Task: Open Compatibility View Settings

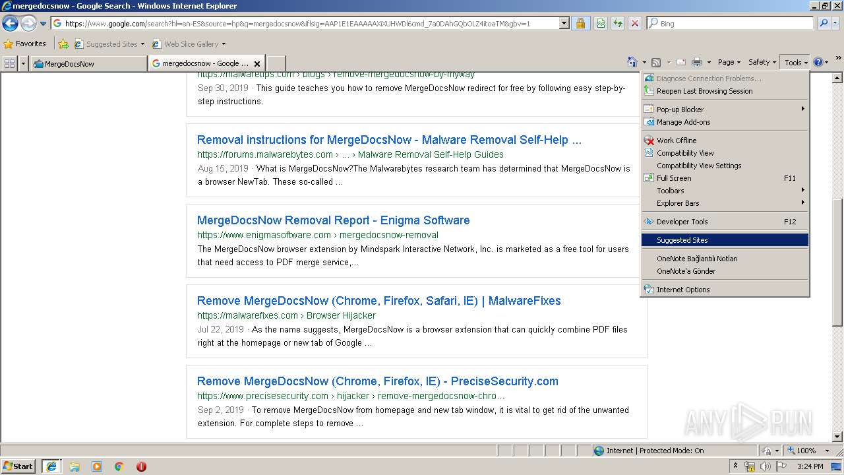Action: (x=725, y=166)
